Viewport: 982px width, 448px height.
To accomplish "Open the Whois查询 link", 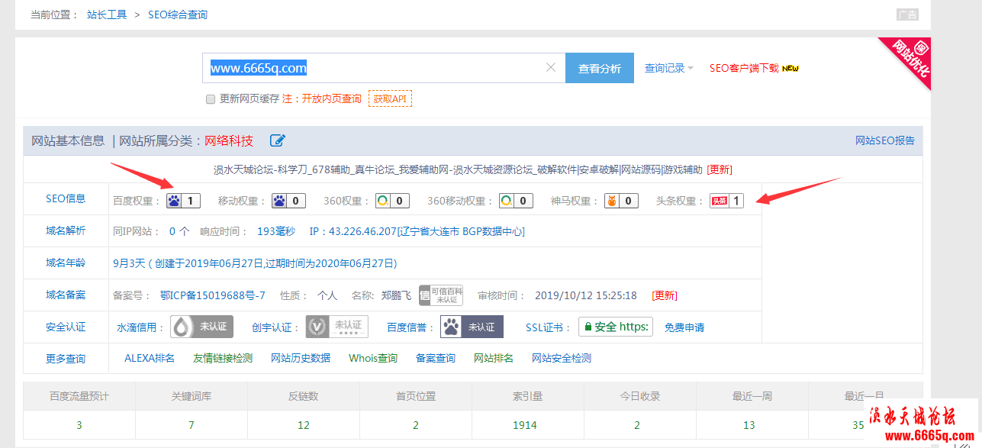I will (373, 358).
